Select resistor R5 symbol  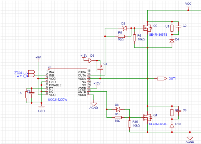point(121,36)
